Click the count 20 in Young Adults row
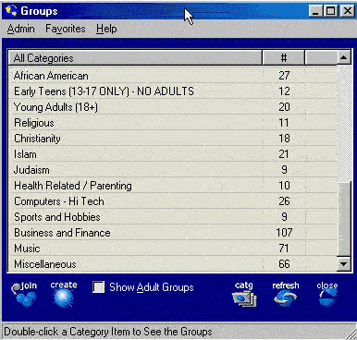Image resolution: width=357 pixels, height=340 pixels. click(284, 107)
